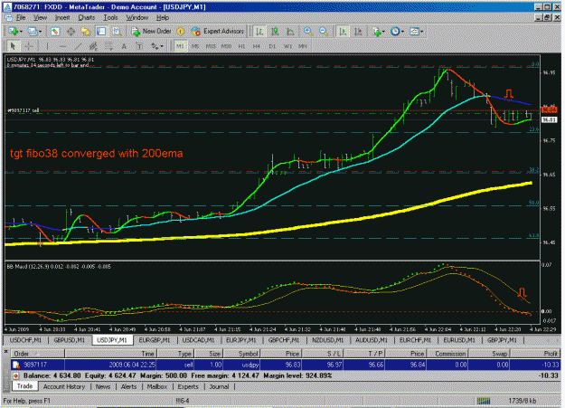Open the Window menu
Image resolution: width=565 pixels, height=408 pixels.
[x=137, y=18]
